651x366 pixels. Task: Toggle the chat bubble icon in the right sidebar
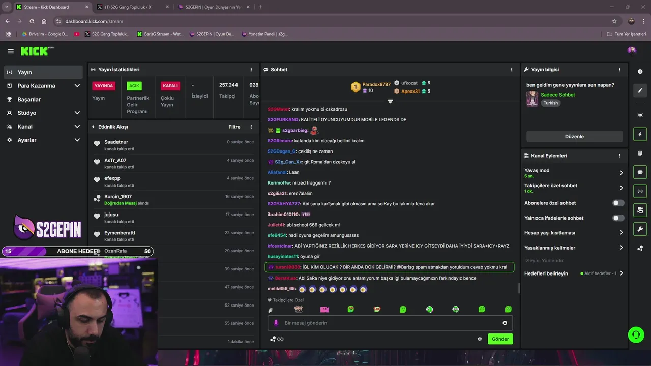640,172
